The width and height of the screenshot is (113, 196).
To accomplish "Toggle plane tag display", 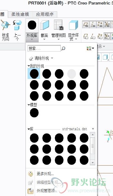I will [x=86, y=37].
